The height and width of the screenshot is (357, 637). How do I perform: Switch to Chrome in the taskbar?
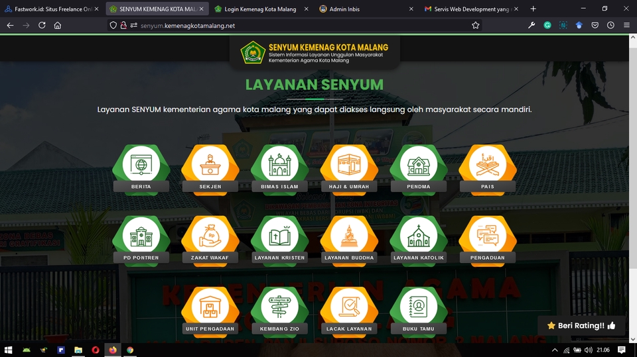point(130,350)
